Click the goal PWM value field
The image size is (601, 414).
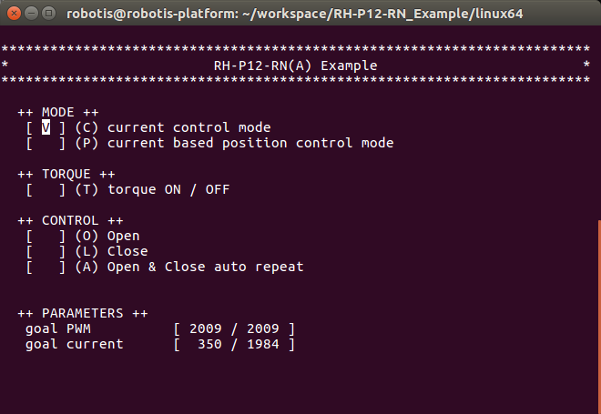point(235,329)
